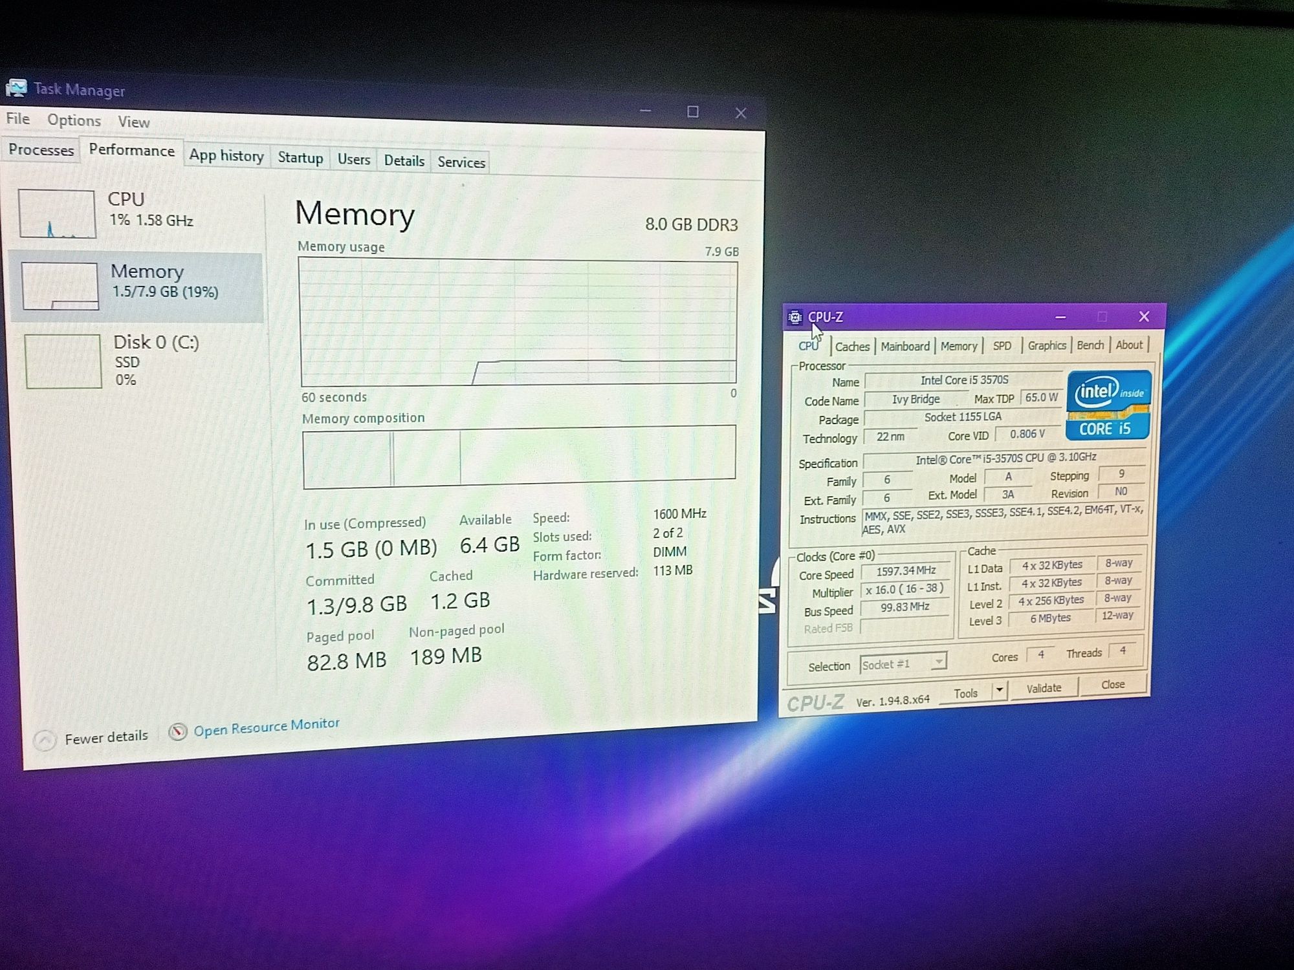Click the Close button in CPU-Z
This screenshot has width=1294, height=970.
pyautogui.click(x=1113, y=684)
